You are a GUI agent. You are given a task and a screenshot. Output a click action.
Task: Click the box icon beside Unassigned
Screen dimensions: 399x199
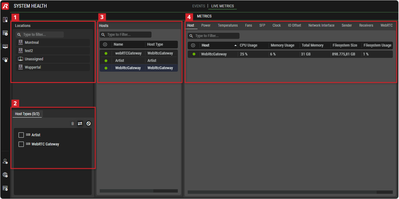(21, 59)
